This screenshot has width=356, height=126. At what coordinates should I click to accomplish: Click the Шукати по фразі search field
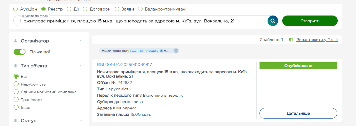coord(140,21)
